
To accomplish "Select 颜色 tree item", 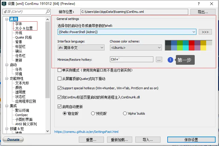I will pos(19,88).
